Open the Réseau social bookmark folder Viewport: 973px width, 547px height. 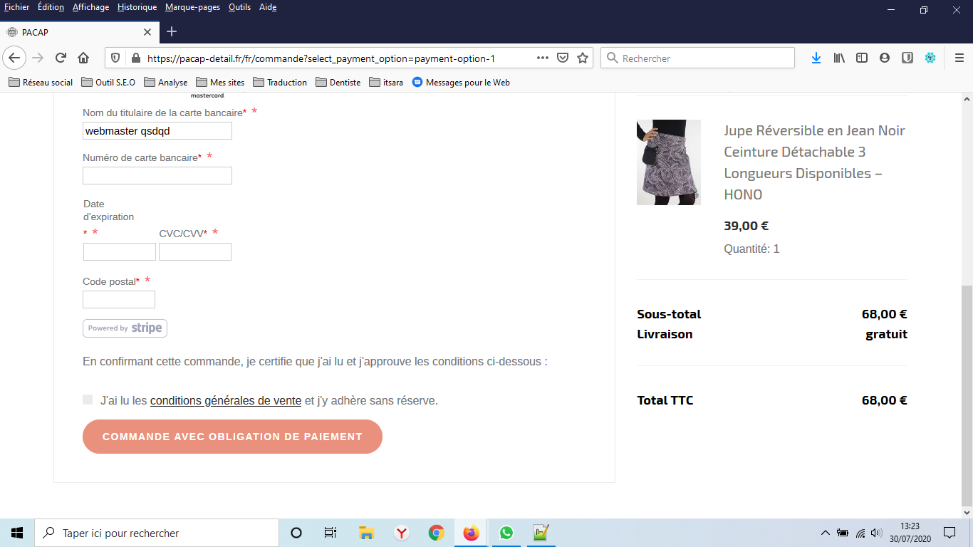tap(41, 83)
